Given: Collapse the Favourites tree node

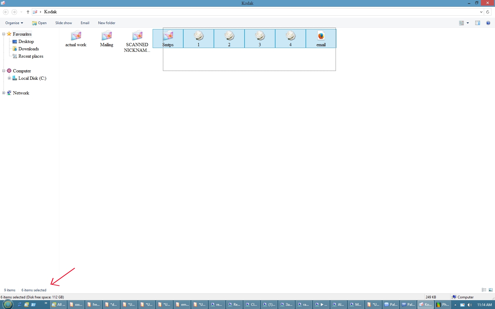Looking at the screenshot, I should [4, 34].
